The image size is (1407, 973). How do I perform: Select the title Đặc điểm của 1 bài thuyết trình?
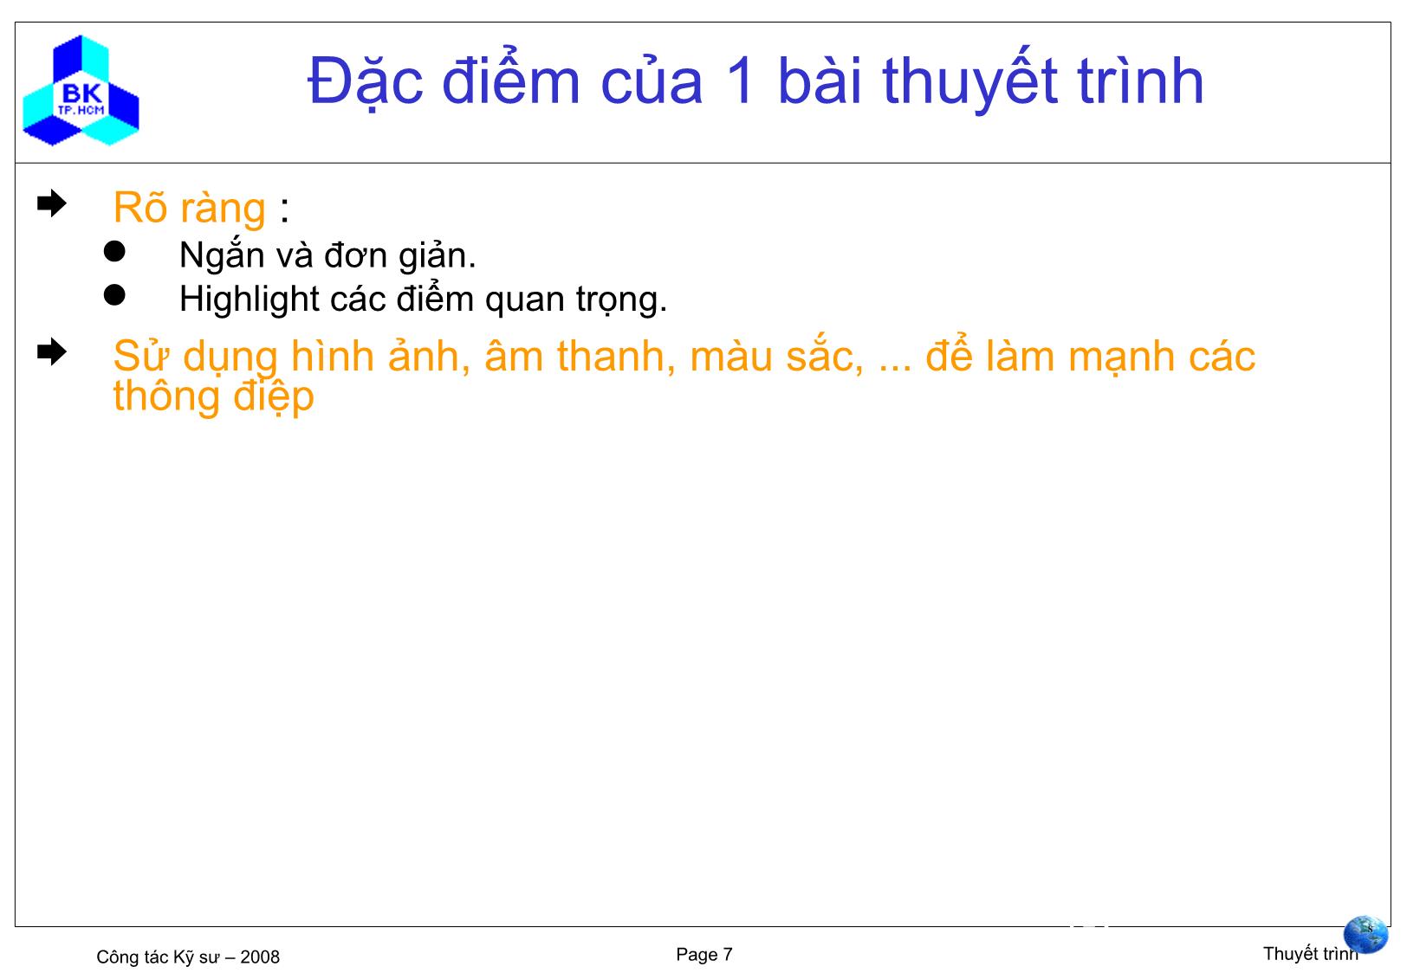pos(755,81)
